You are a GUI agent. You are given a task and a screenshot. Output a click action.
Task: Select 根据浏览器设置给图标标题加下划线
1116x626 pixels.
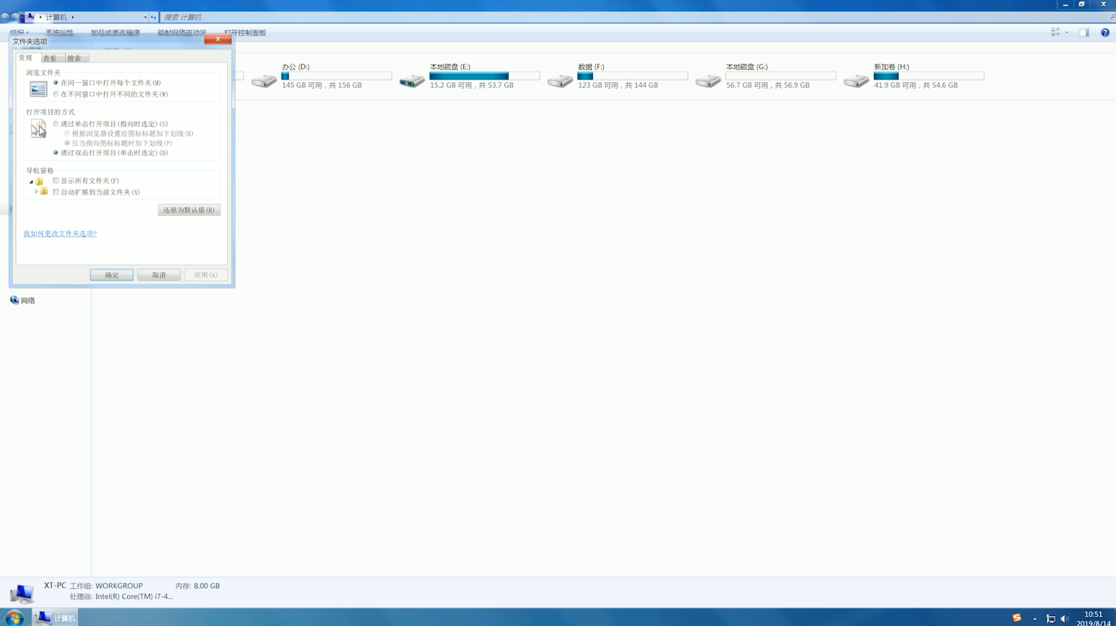129,133
